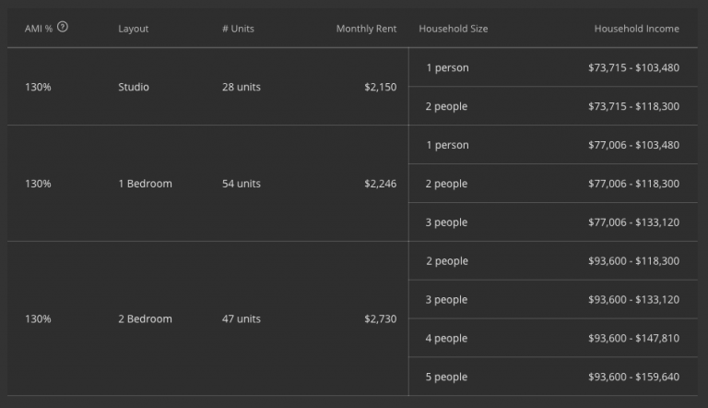Screen dimensions: 708x408
Task: Click the 47 units cell
Action: click(241, 318)
